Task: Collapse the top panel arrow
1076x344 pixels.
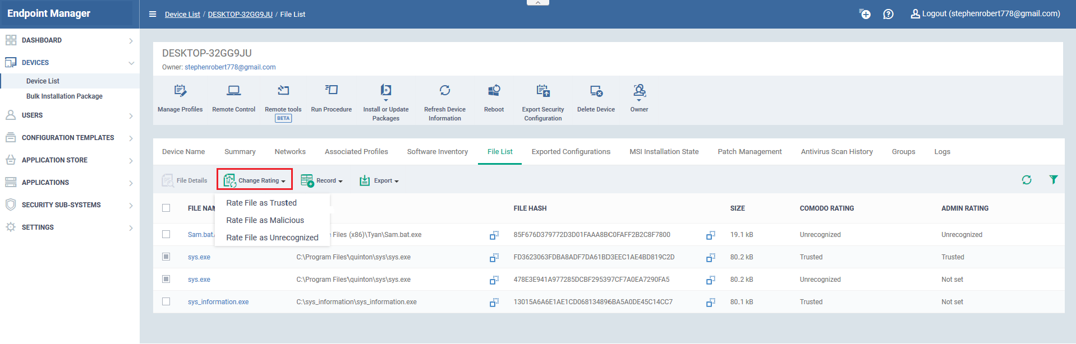Action: click(x=538, y=3)
